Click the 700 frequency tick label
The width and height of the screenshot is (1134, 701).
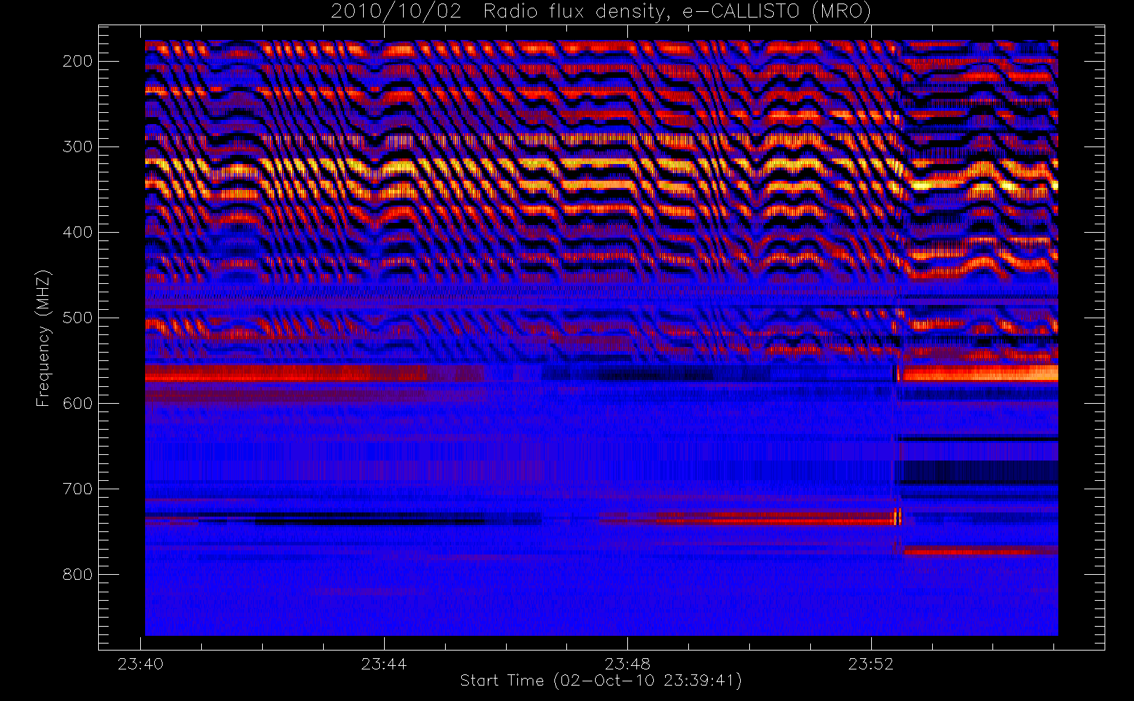(x=78, y=489)
